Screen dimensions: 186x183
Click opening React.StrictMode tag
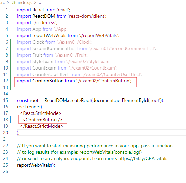click(41, 113)
